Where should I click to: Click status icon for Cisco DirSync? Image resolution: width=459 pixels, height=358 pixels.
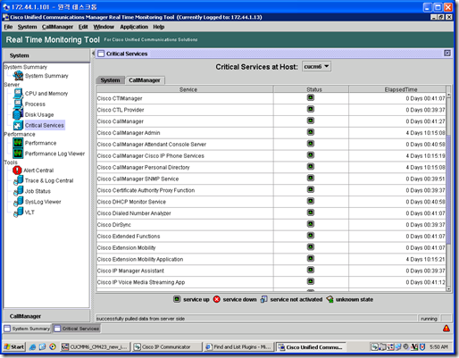click(x=311, y=224)
